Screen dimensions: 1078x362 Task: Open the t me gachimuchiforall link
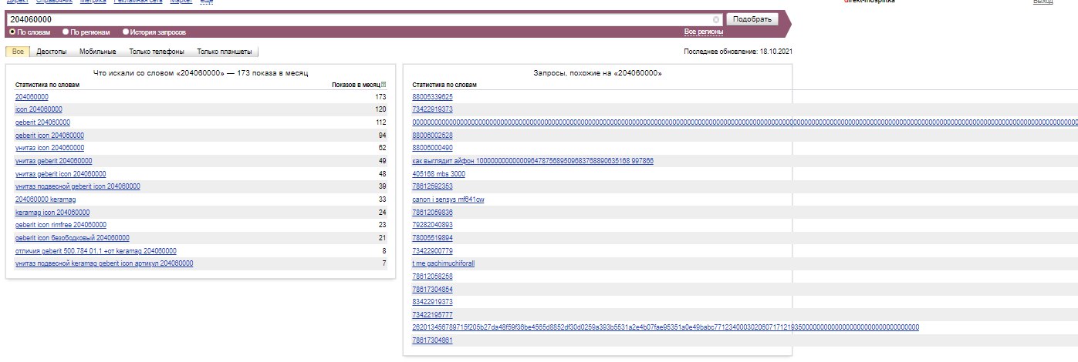pos(444,263)
